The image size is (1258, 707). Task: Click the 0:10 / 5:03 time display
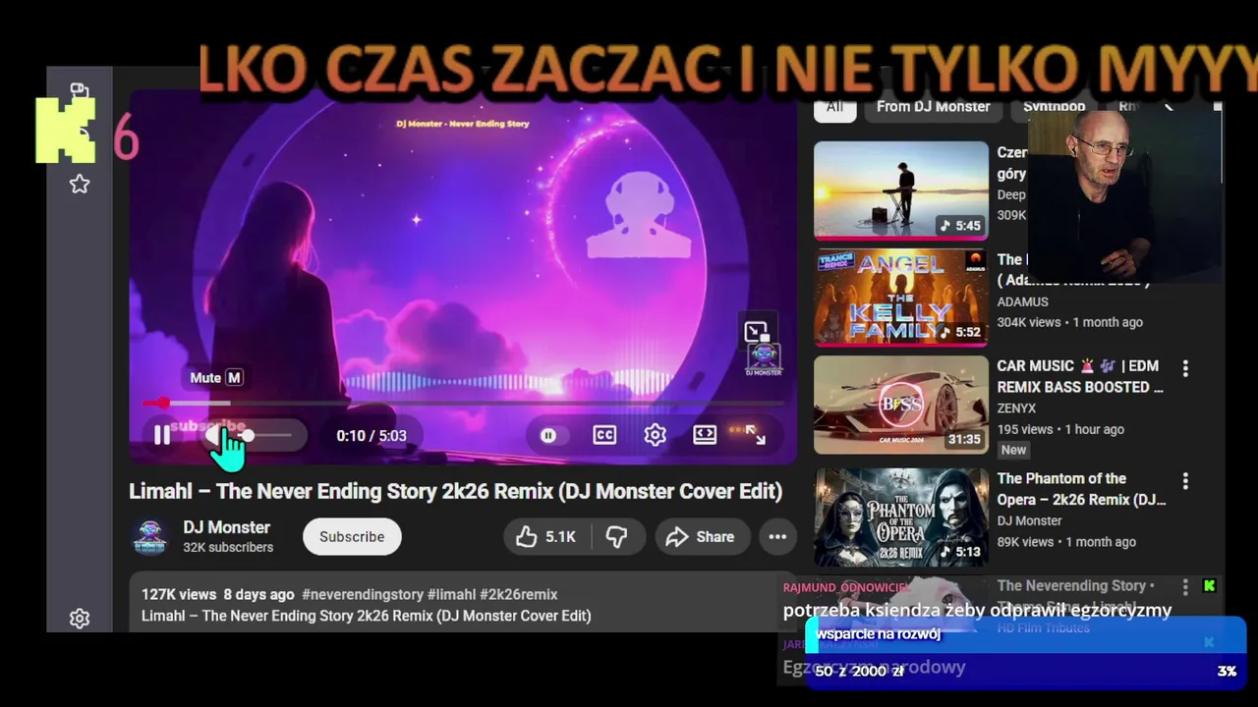[x=372, y=436]
